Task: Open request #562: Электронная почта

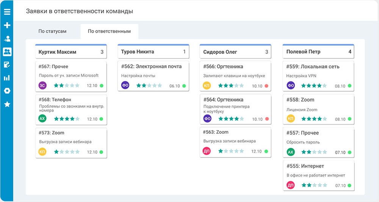Action: (x=151, y=66)
